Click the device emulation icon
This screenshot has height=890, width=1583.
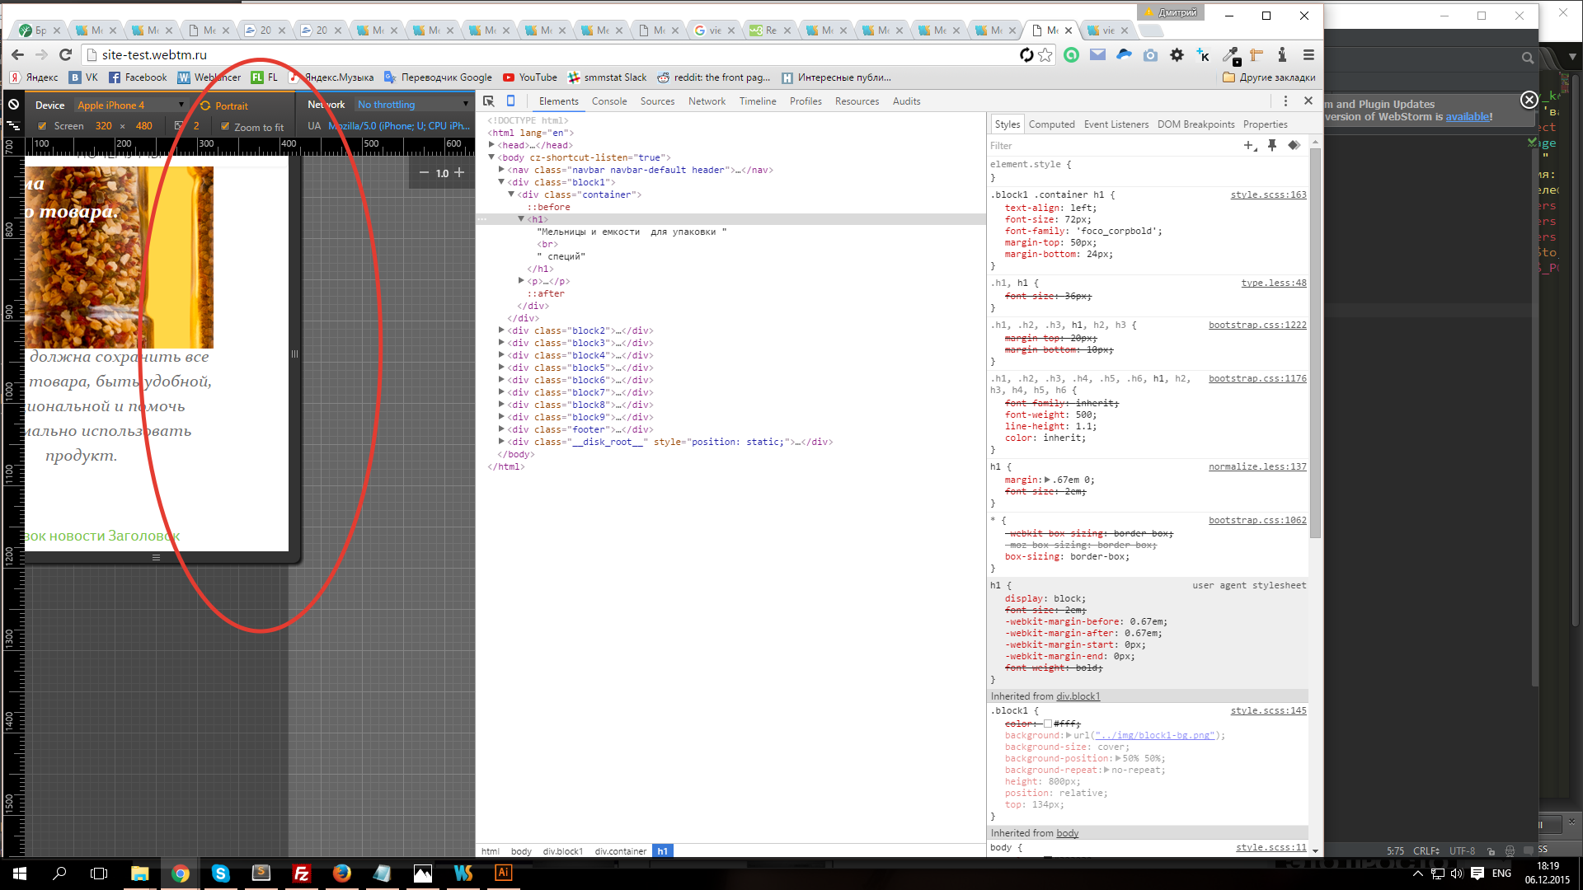point(512,101)
